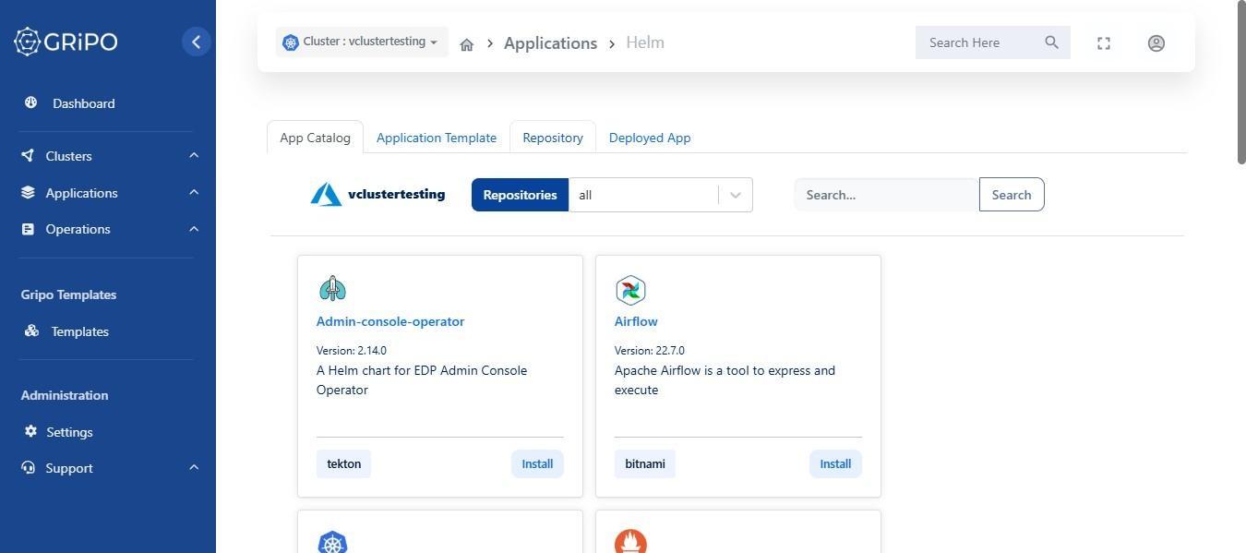This screenshot has height=553, width=1246.
Task: Open the Airflow title link
Action: [x=636, y=321]
